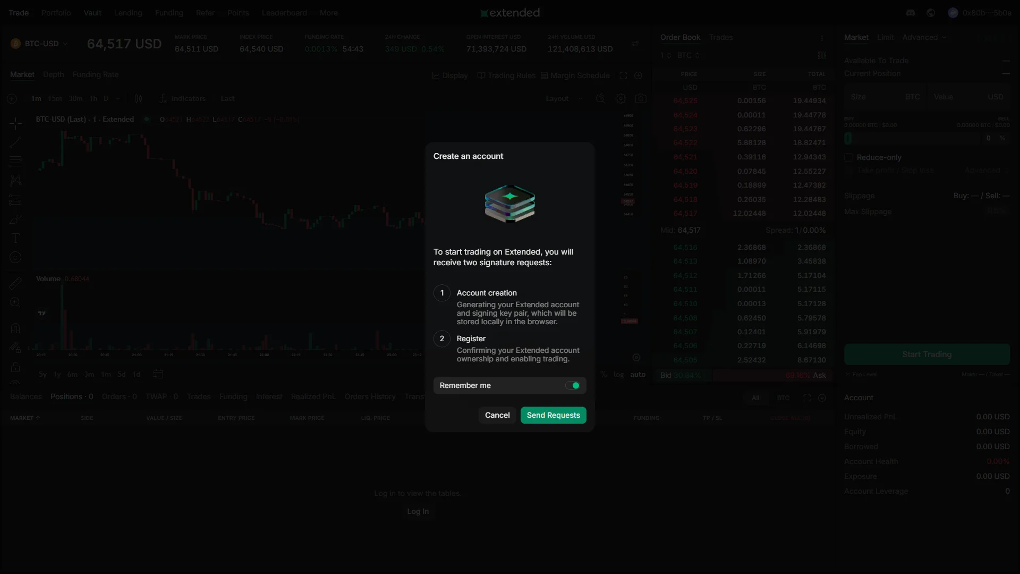
Task: Select the Limit order tab
Action: point(885,37)
